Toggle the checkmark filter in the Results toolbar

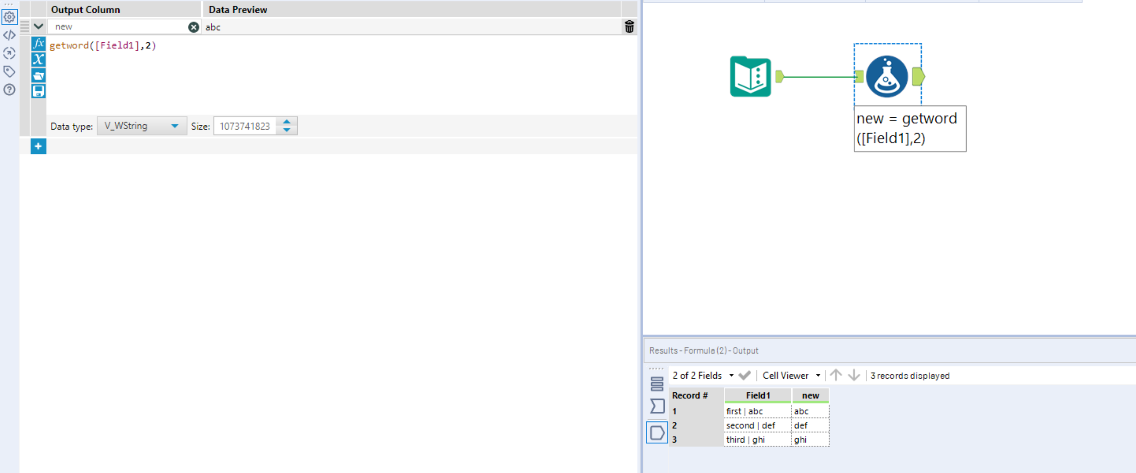[745, 375]
